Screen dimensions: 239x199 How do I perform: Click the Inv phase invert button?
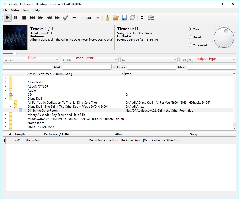(74, 18)
